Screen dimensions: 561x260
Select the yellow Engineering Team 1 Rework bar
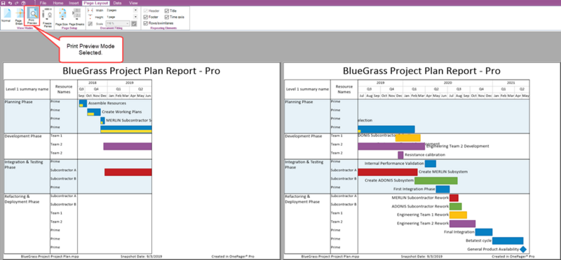click(458, 215)
